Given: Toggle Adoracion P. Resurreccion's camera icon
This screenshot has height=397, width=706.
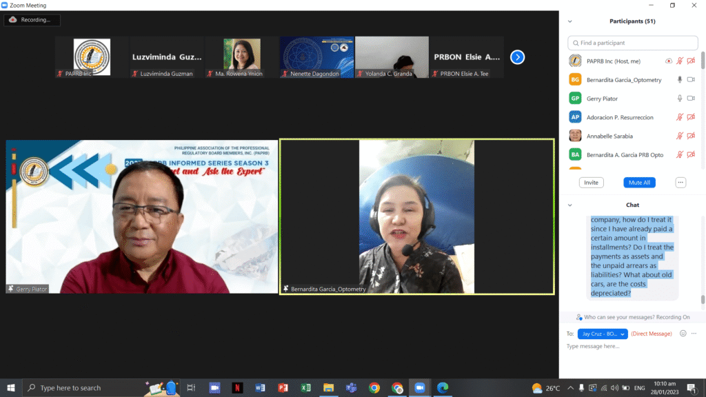Looking at the screenshot, I should [x=691, y=117].
